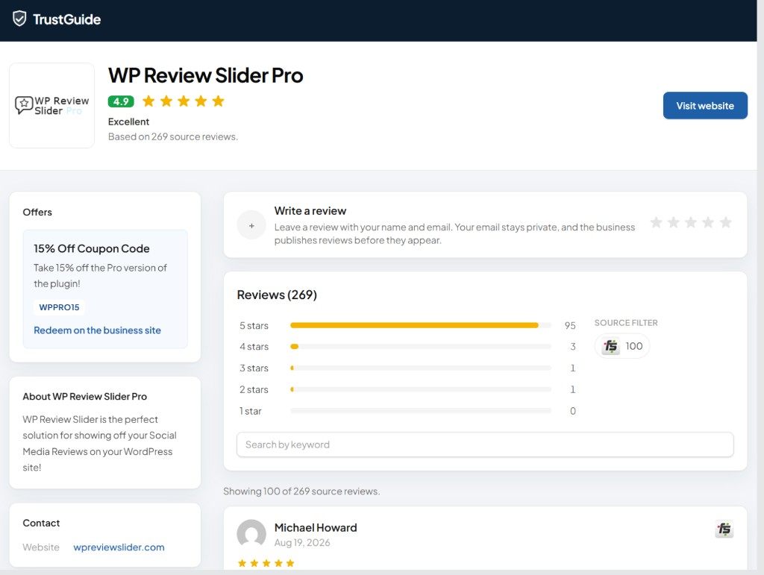Screen dimensions: 764x575
Task: Click the plus icon beside Write a review
Action: (251, 225)
